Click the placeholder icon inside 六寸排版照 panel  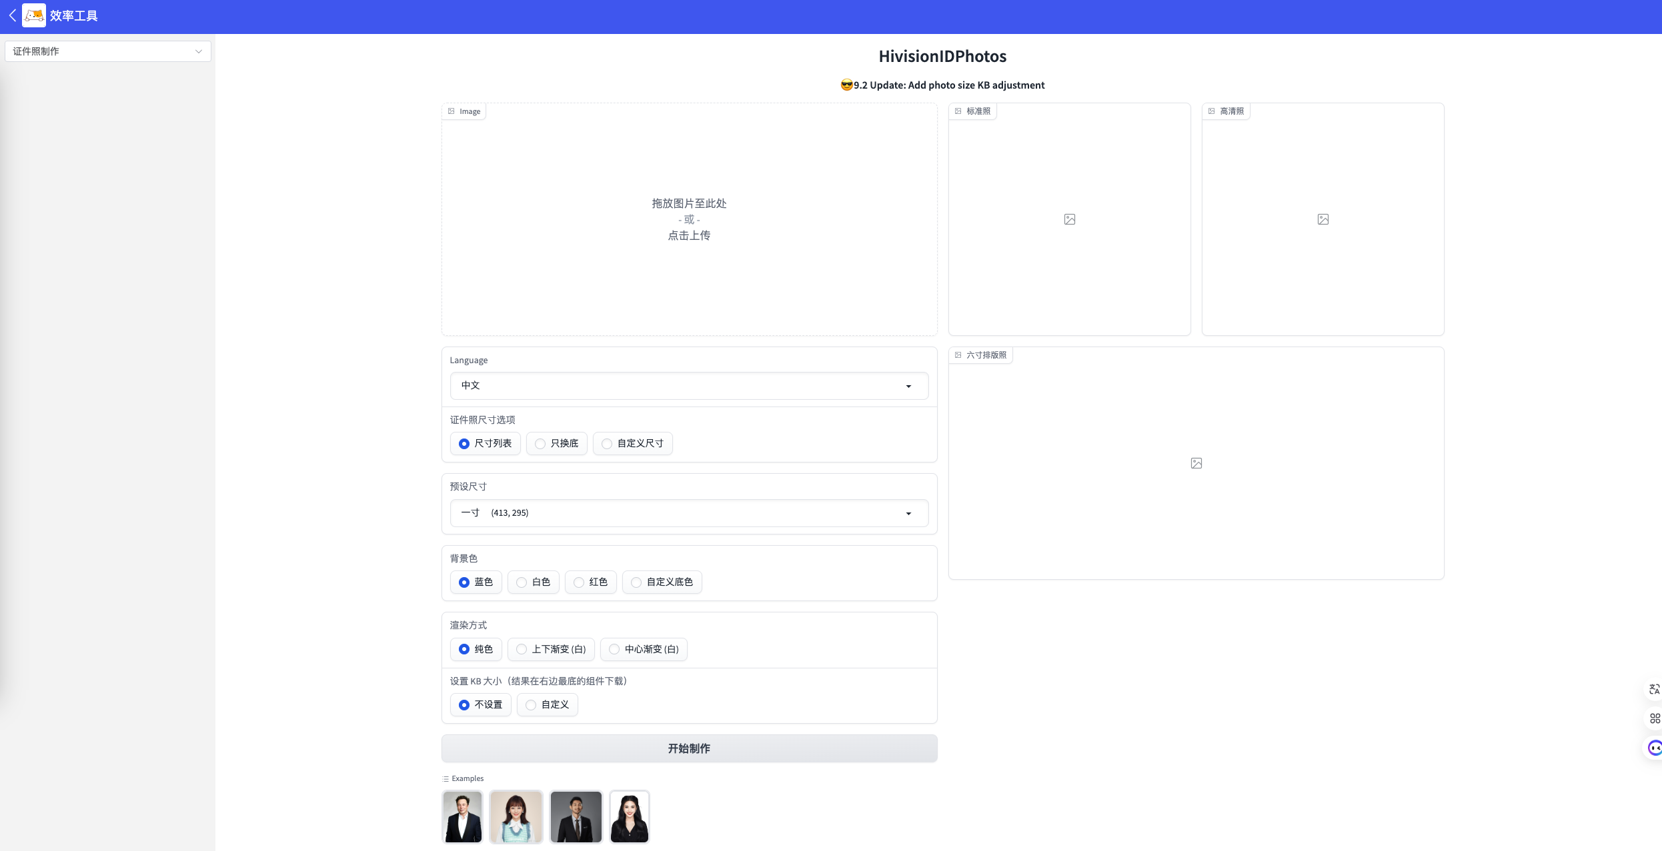[x=1196, y=462]
